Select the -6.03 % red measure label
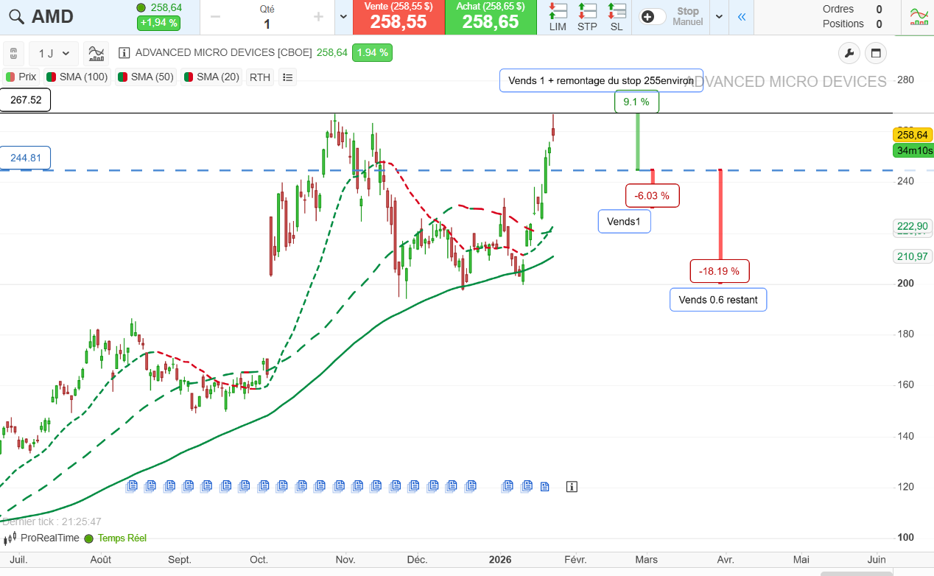The height and width of the screenshot is (576, 934). 652,196
